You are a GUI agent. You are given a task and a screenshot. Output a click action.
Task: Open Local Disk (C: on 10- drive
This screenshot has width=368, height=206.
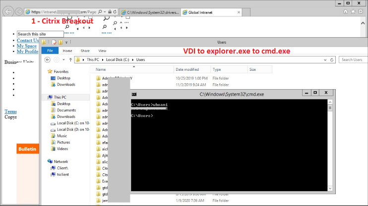point(70,123)
